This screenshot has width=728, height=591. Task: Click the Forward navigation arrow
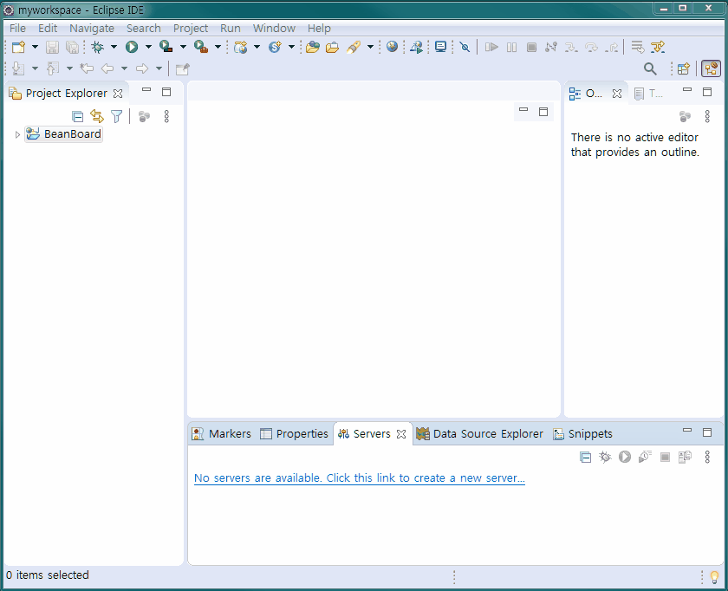pos(142,68)
